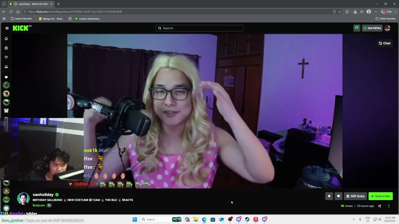Open vanholiday channel name link
The image size is (399, 224).
[x=43, y=195]
